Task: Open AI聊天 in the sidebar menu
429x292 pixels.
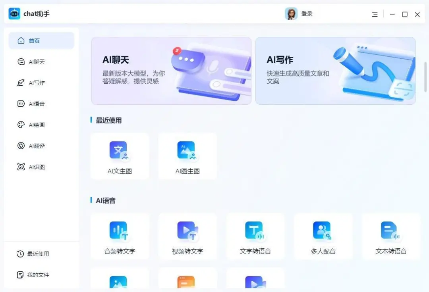Action: click(x=37, y=62)
